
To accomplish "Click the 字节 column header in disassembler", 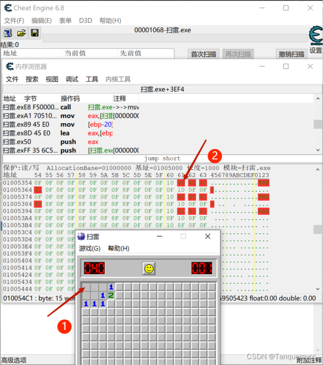I will pos(42,98).
